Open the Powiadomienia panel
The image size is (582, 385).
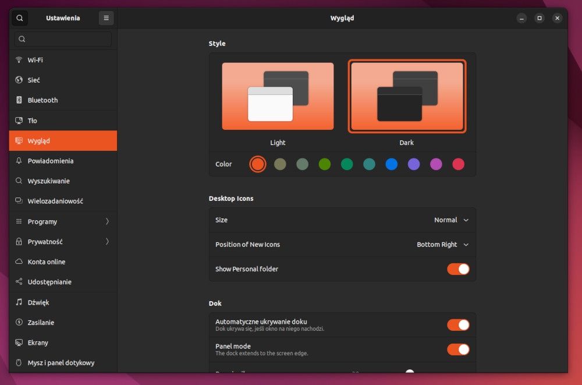(x=63, y=161)
